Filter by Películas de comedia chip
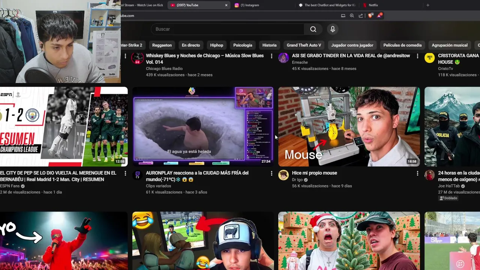This screenshot has height=270, width=480. click(x=402, y=45)
